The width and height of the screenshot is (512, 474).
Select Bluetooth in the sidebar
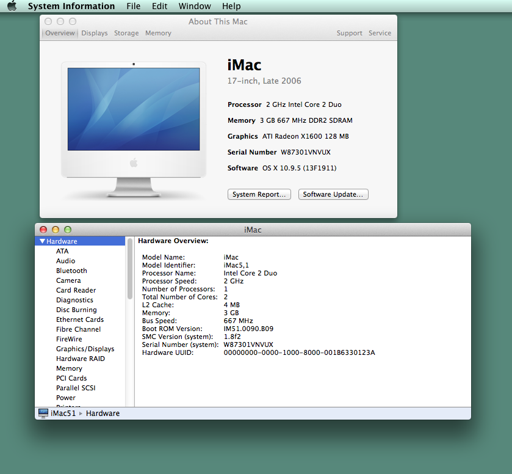coord(71,271)
